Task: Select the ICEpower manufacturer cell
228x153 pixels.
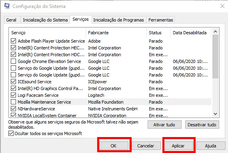Action: (98, 82)
